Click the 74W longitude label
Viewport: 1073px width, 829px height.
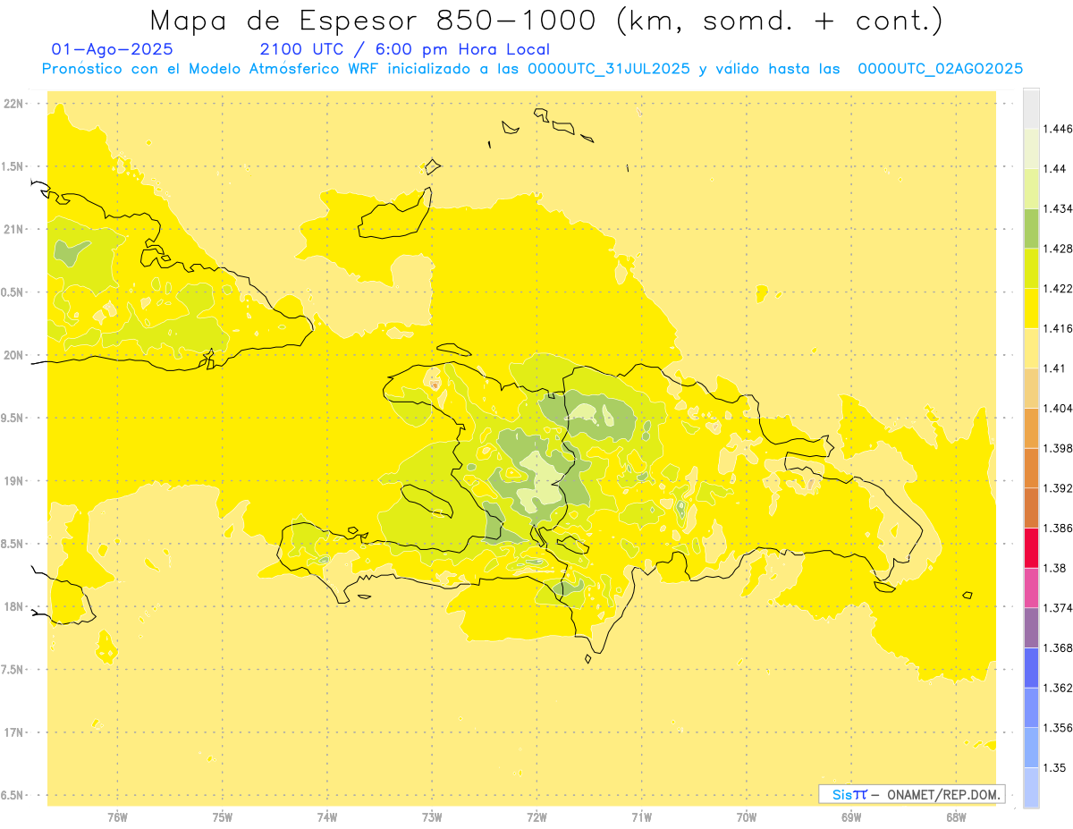point(327,816)
